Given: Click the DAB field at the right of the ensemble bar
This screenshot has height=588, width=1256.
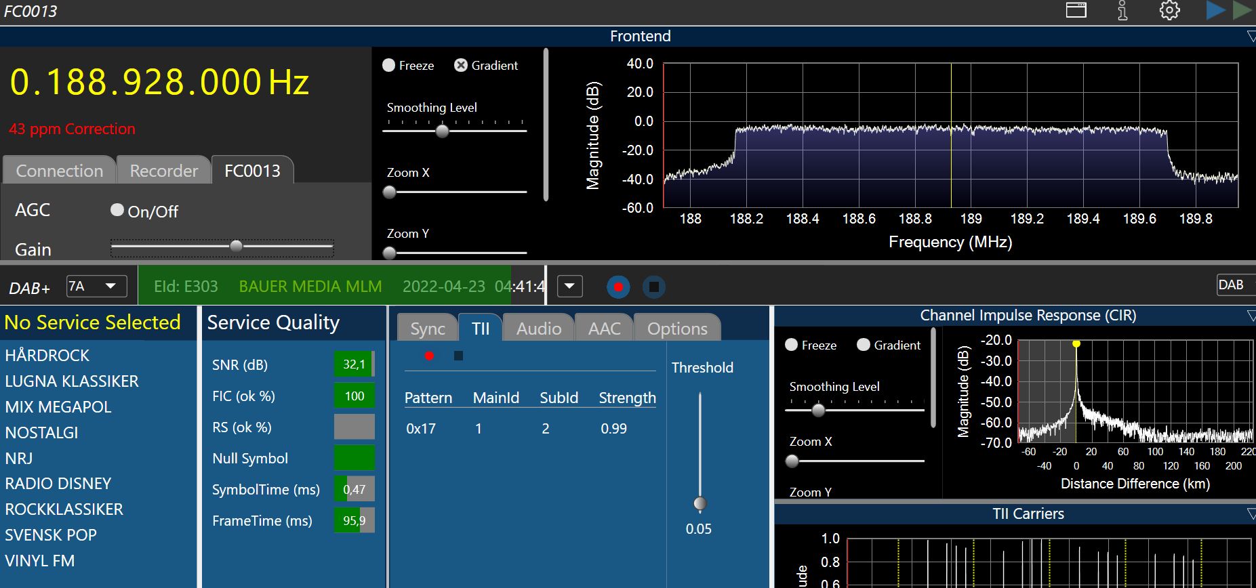Looking at the screenshot, I should pos(1232,285).
